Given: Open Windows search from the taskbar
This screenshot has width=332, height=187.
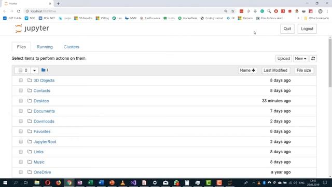Looking at the screenshot, I should (x=16, y=182).
